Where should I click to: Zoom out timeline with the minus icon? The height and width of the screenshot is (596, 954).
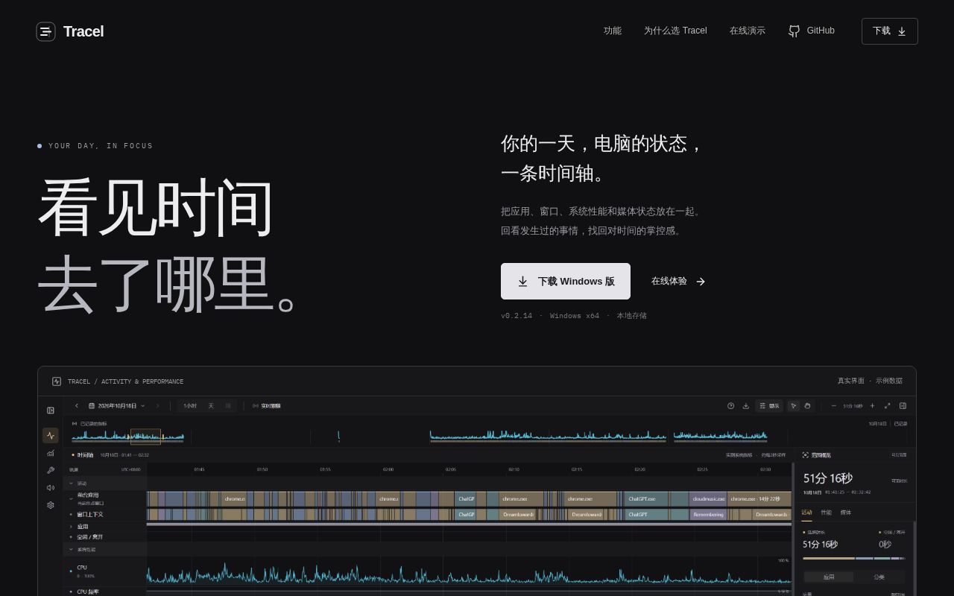click(x=833, y=406)
